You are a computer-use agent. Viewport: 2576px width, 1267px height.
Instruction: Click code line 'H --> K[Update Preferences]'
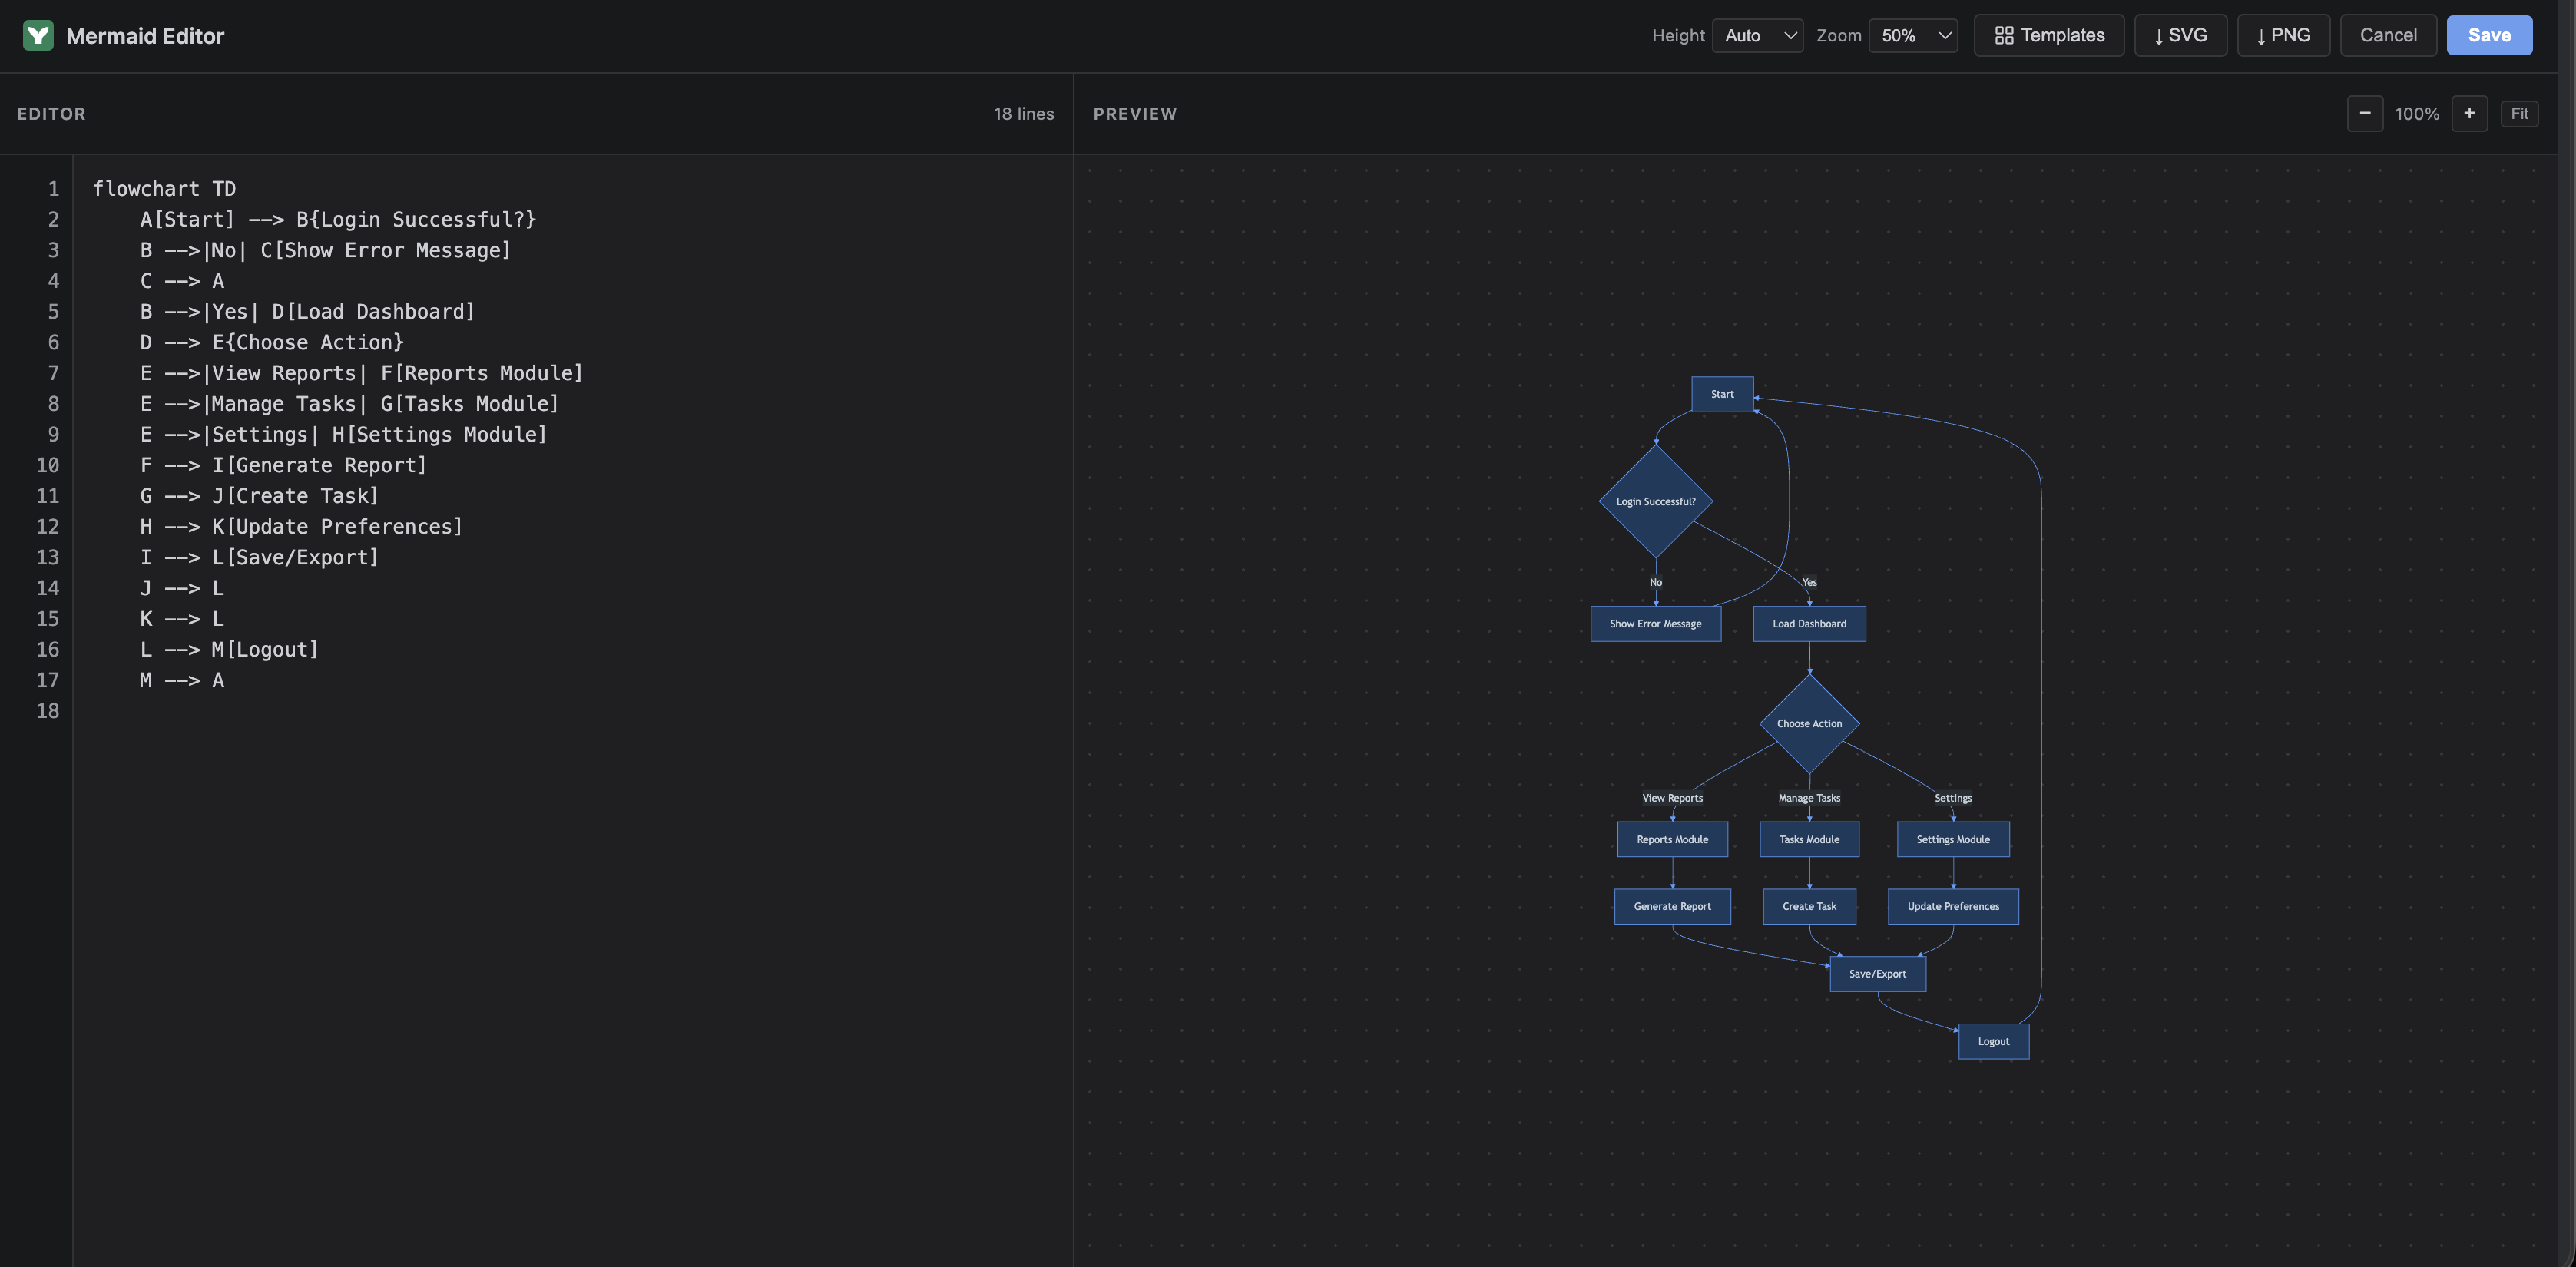pos(301,527)
